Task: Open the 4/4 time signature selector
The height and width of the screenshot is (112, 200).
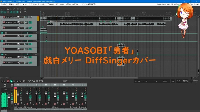Action: click(x=173, y=81)
